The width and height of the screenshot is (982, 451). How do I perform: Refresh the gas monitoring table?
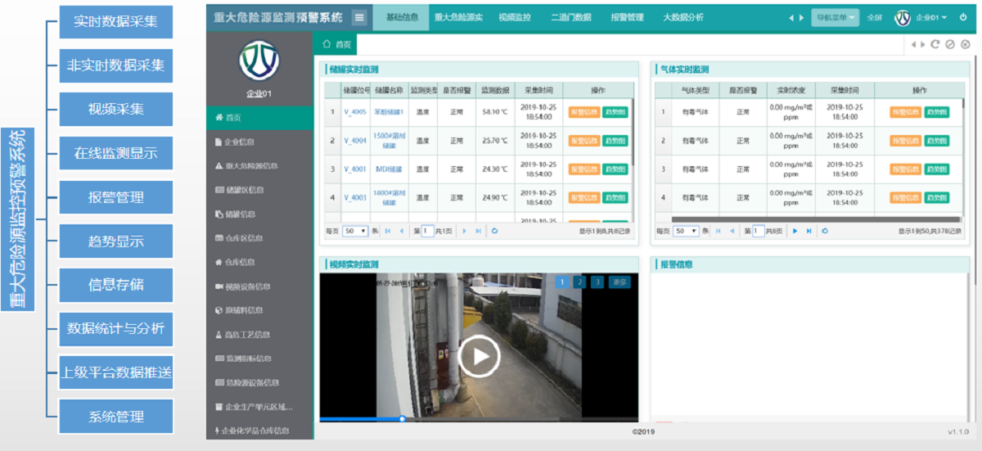[x=825, y=231]
